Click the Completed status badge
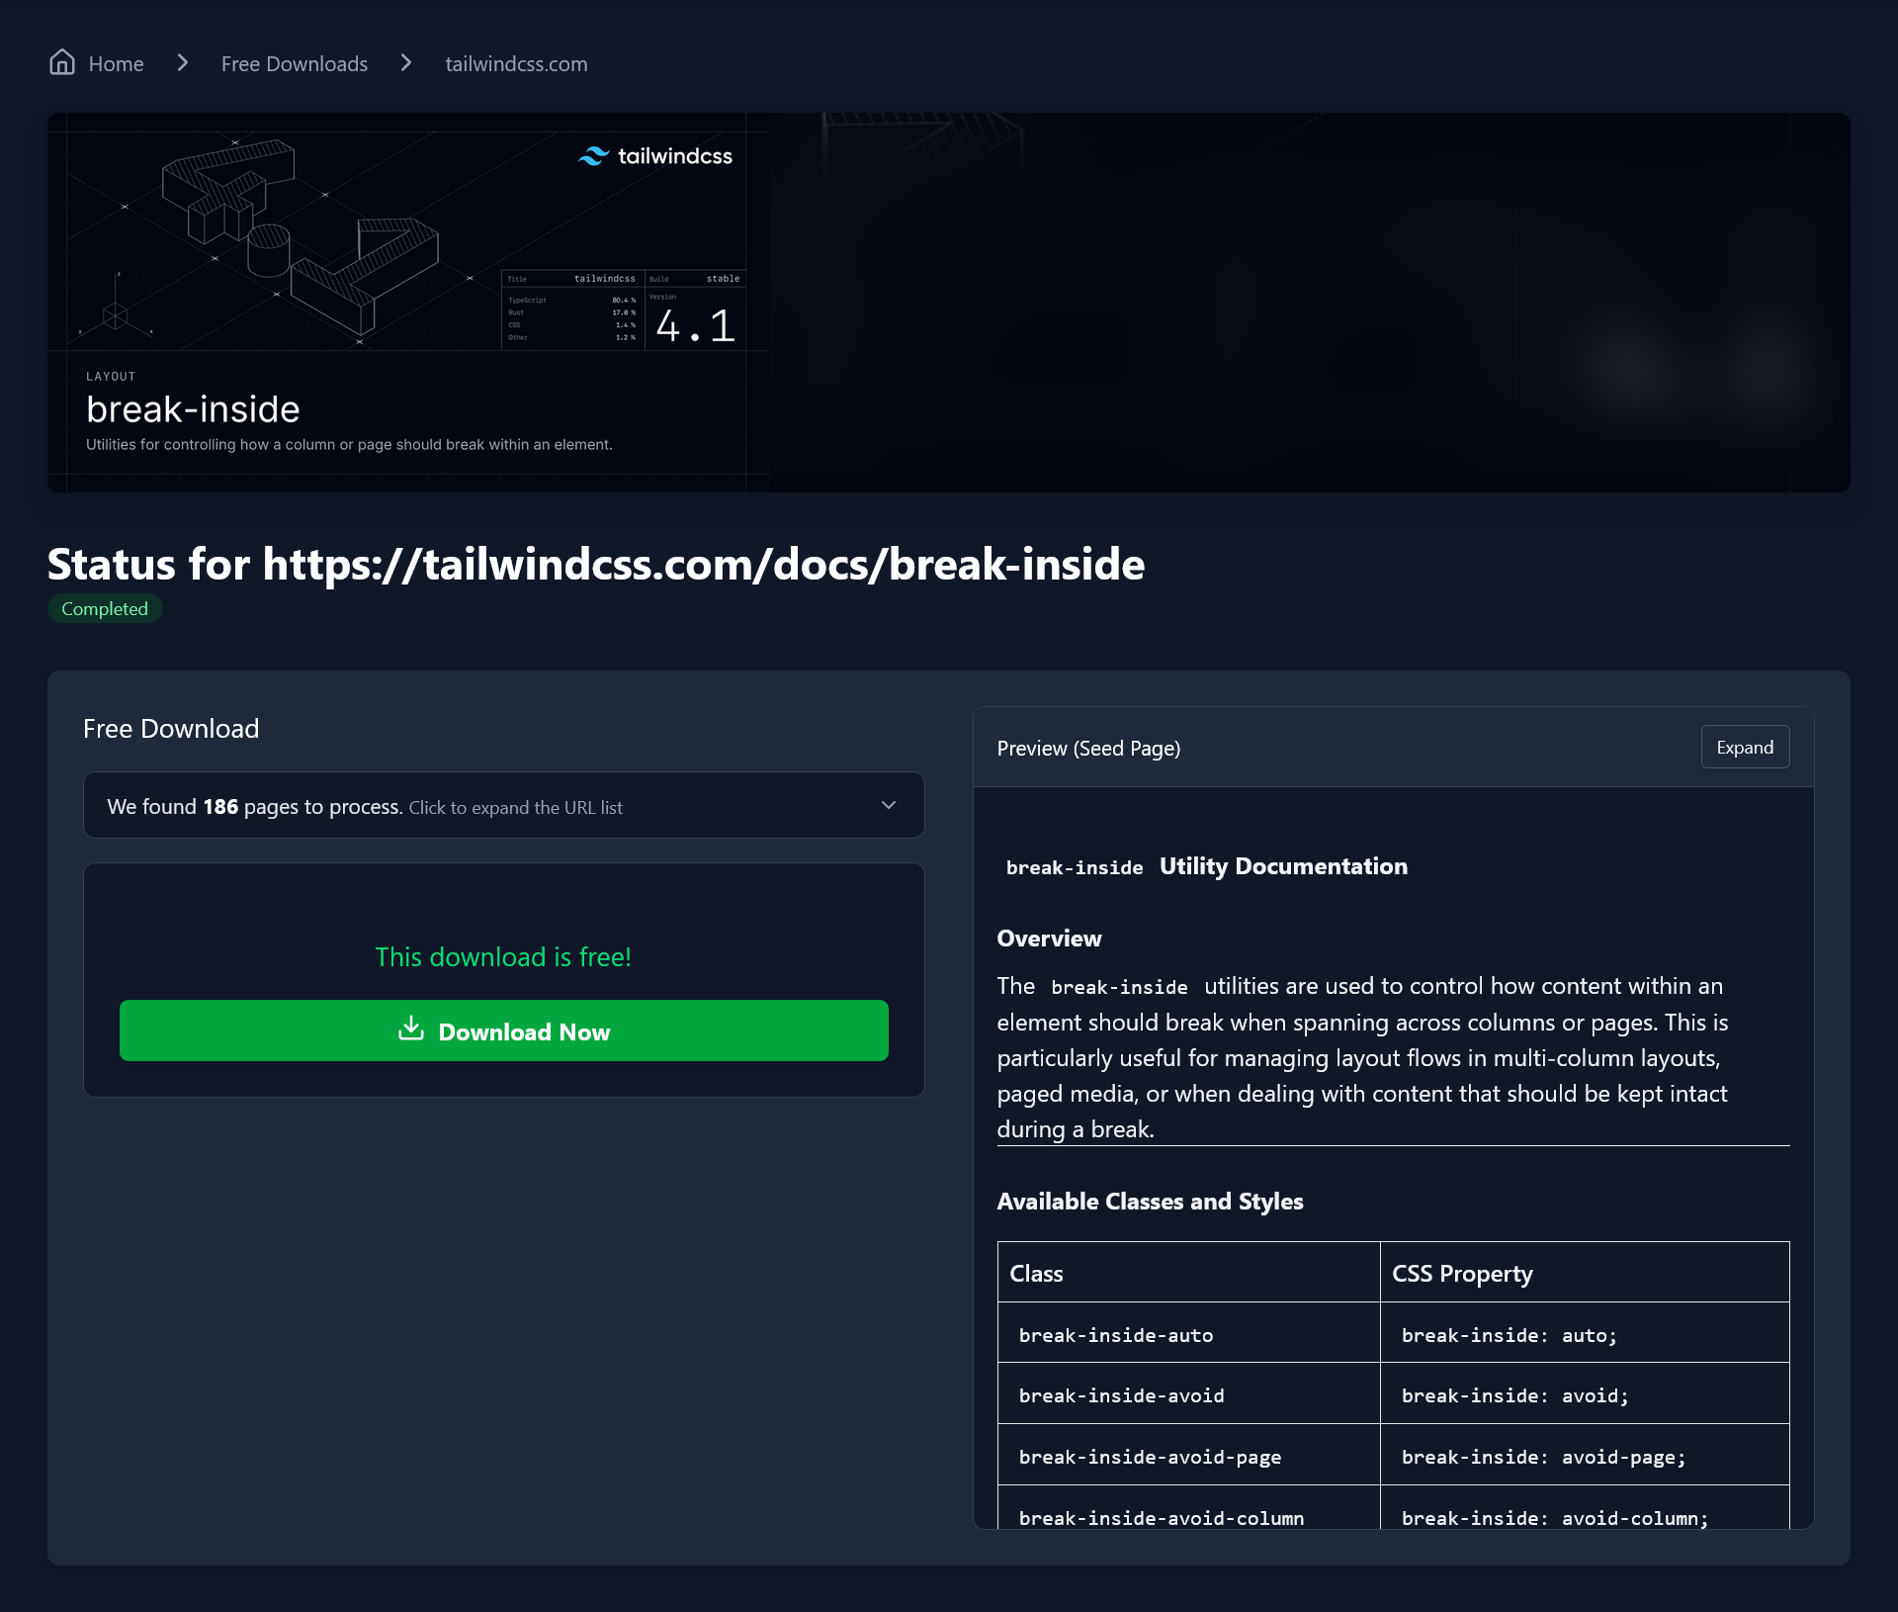Image resolution: width=1898 pixels, height=1612 pixels. point(104,608)
